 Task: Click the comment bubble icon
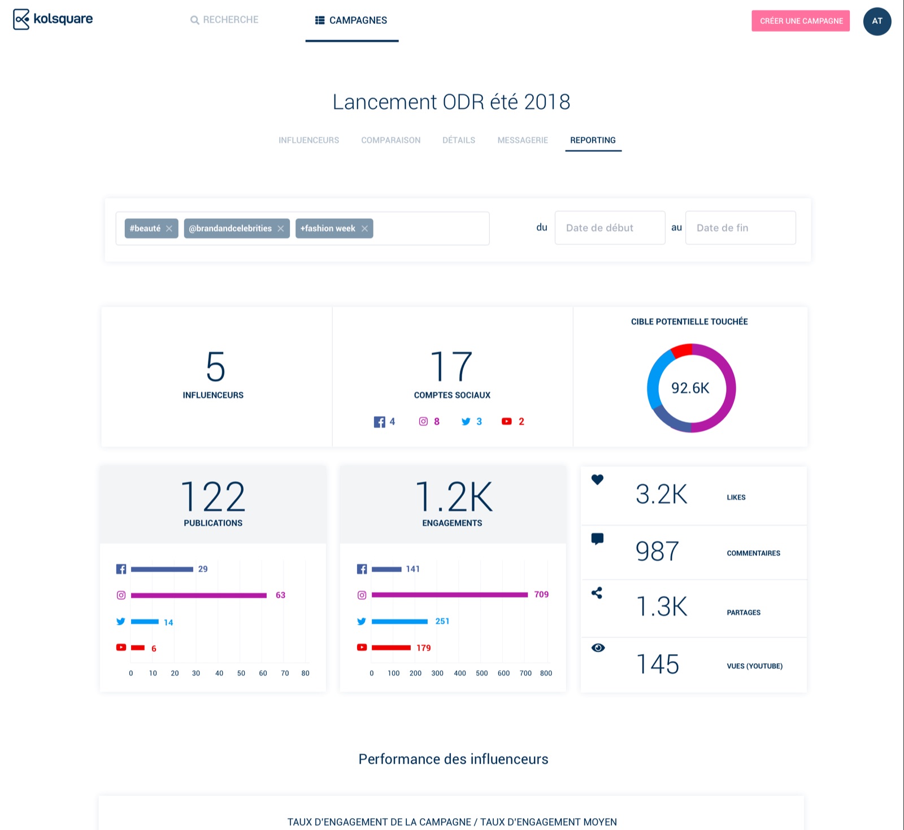tap(597, 539)
